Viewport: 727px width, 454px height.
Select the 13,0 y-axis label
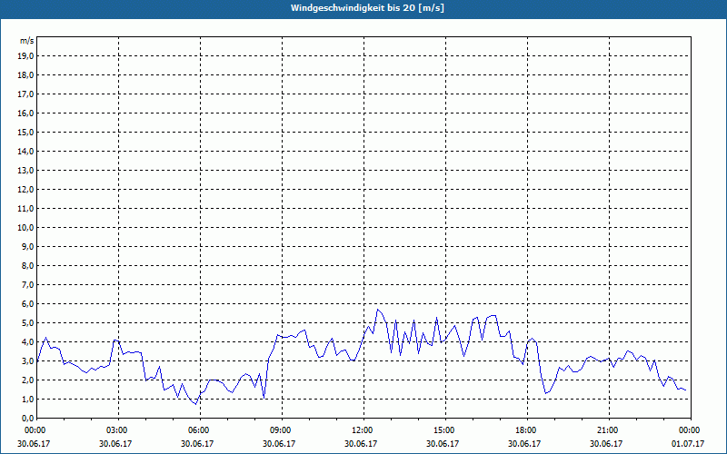[25, 171]
